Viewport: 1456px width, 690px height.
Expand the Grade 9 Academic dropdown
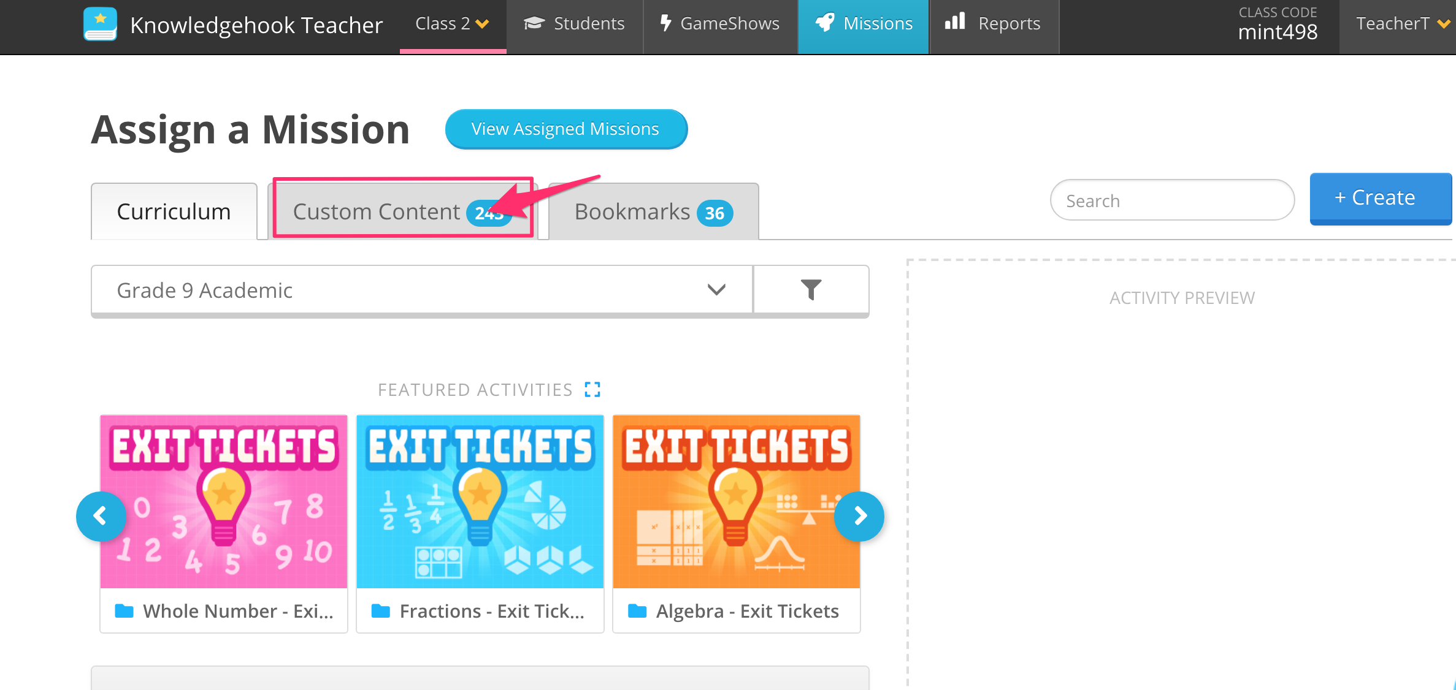coord(422,290)
